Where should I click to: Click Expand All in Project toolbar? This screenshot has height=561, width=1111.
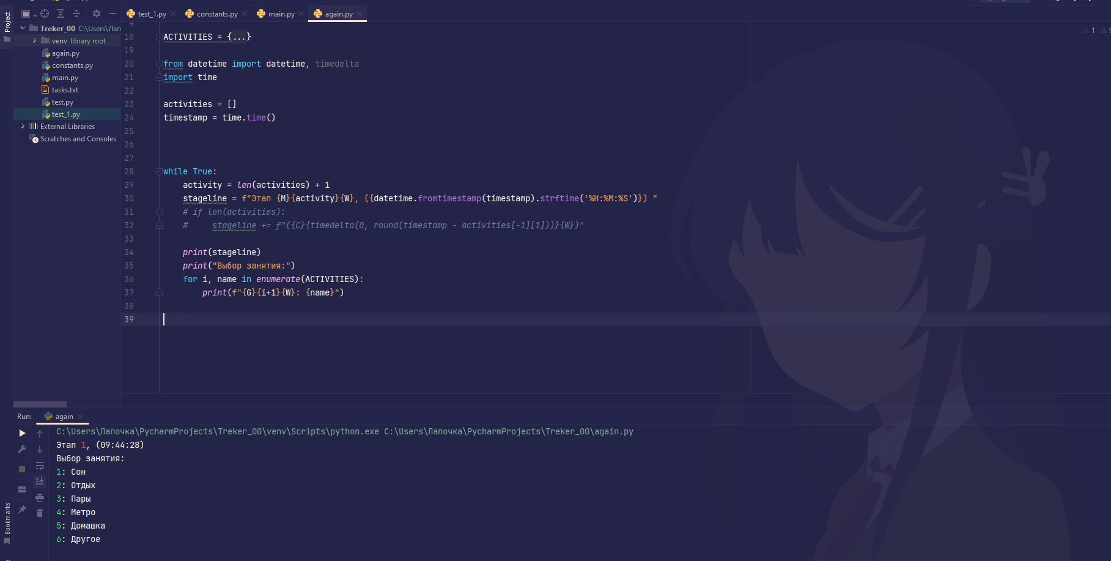61,13
